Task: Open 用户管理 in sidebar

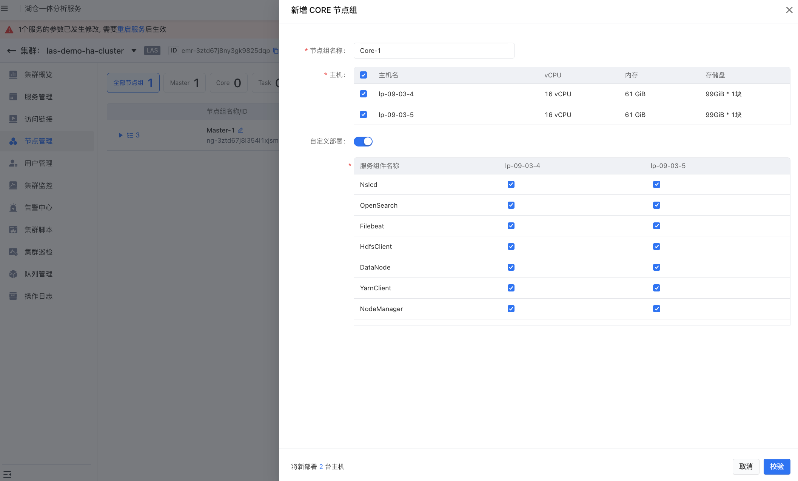Action: (x=39, y=163)
